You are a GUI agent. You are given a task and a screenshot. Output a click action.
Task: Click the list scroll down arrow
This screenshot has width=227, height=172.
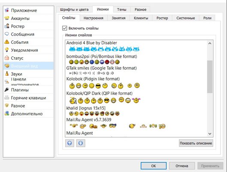210,134
